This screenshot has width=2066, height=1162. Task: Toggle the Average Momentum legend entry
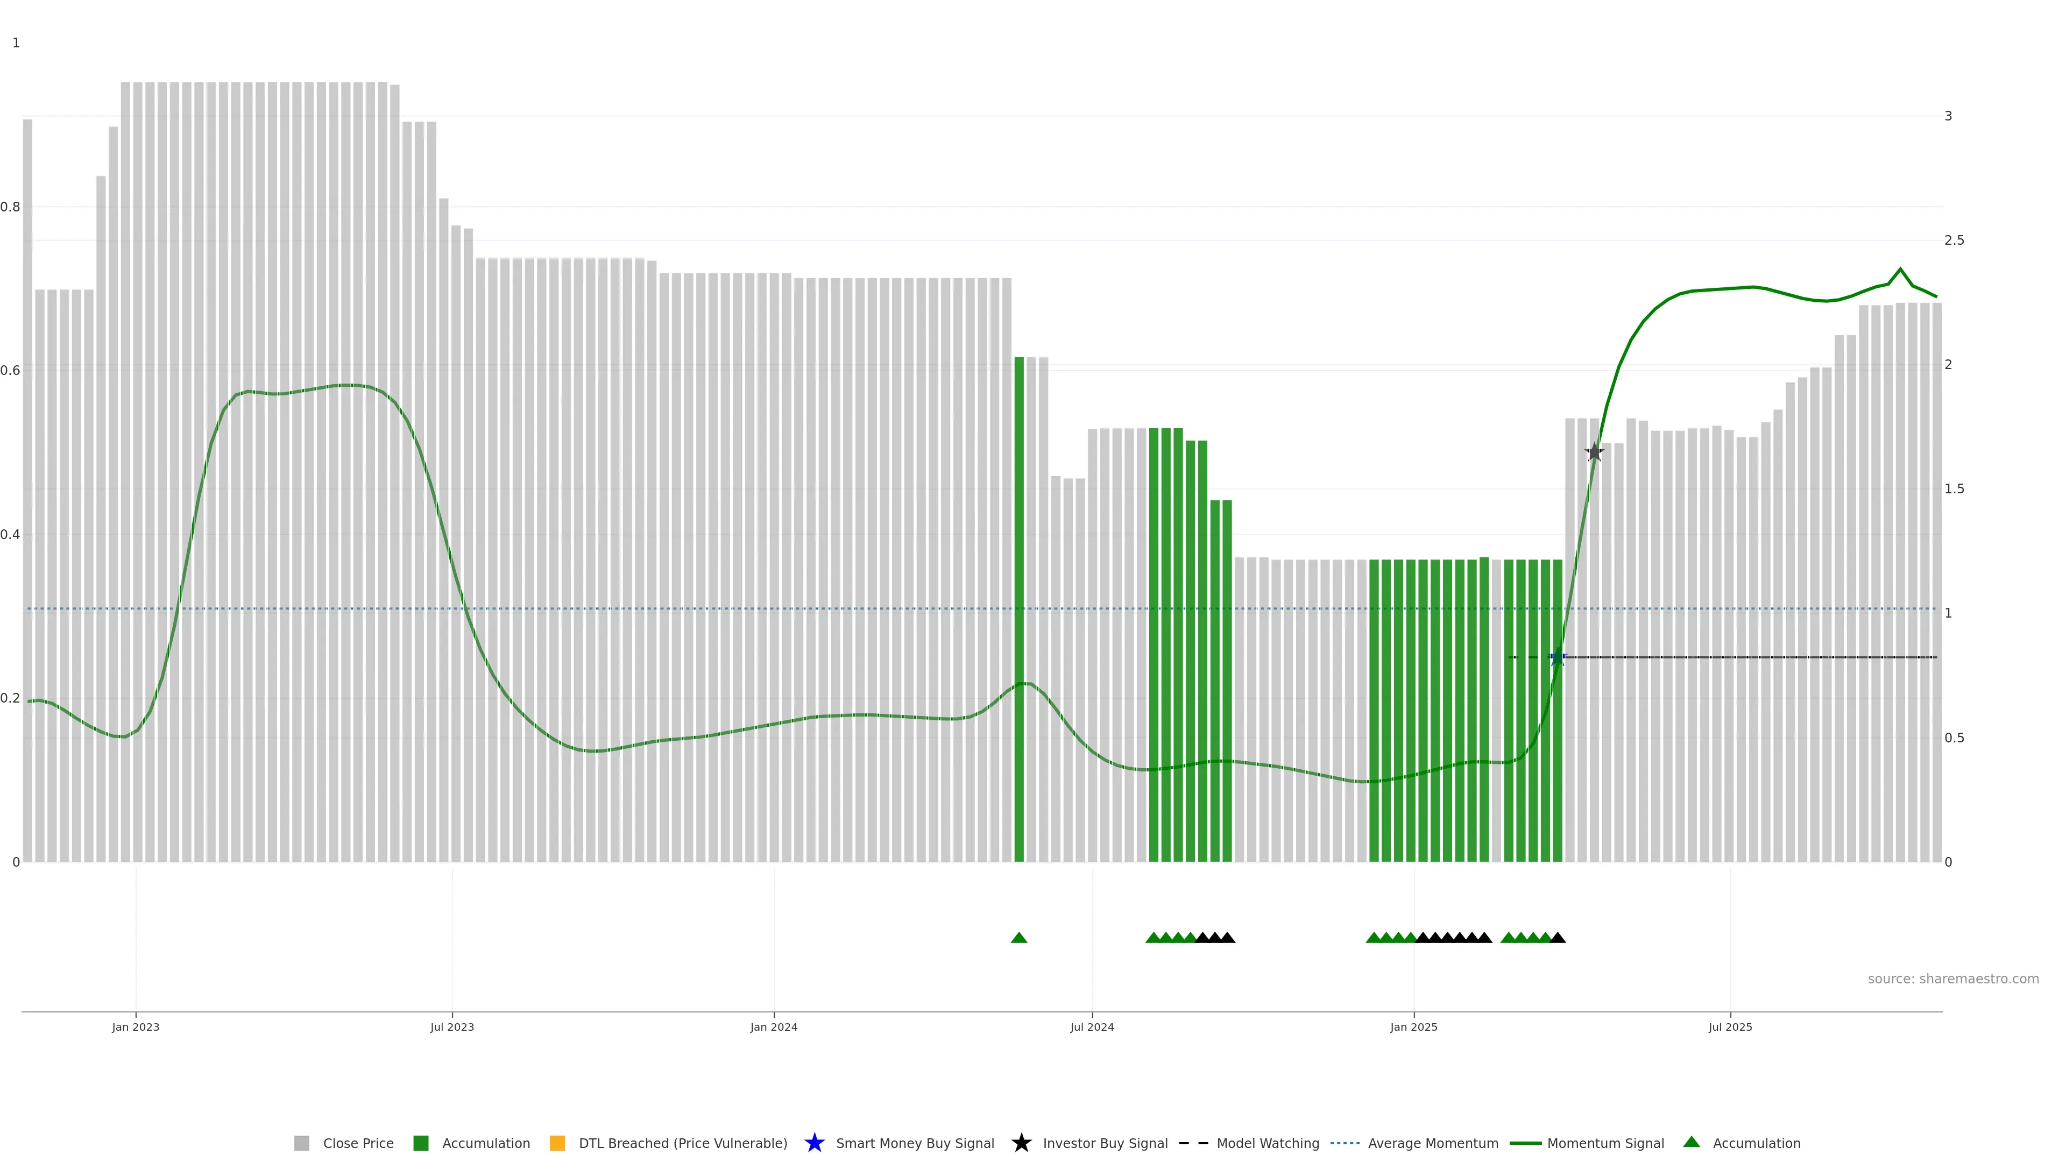[x=1432, y=1144]
